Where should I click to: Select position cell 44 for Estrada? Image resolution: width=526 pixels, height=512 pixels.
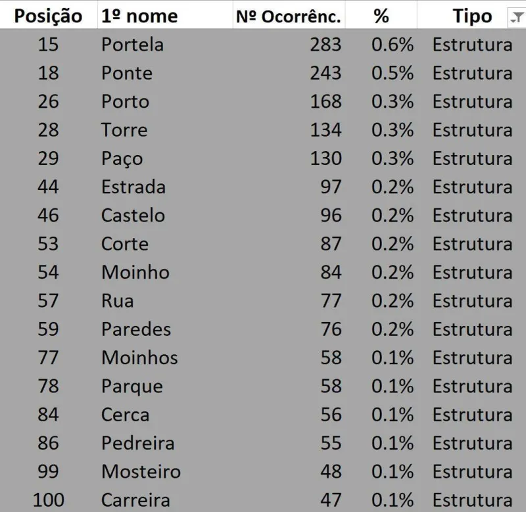click(x=48, y=187)
